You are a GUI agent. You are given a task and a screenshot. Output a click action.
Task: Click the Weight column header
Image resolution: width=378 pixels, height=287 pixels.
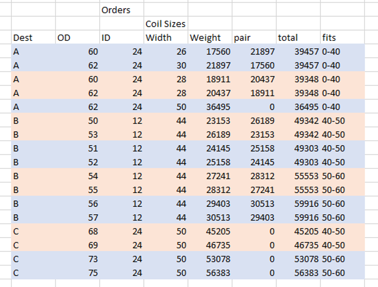pyautogui.click(x=210, y=37)
